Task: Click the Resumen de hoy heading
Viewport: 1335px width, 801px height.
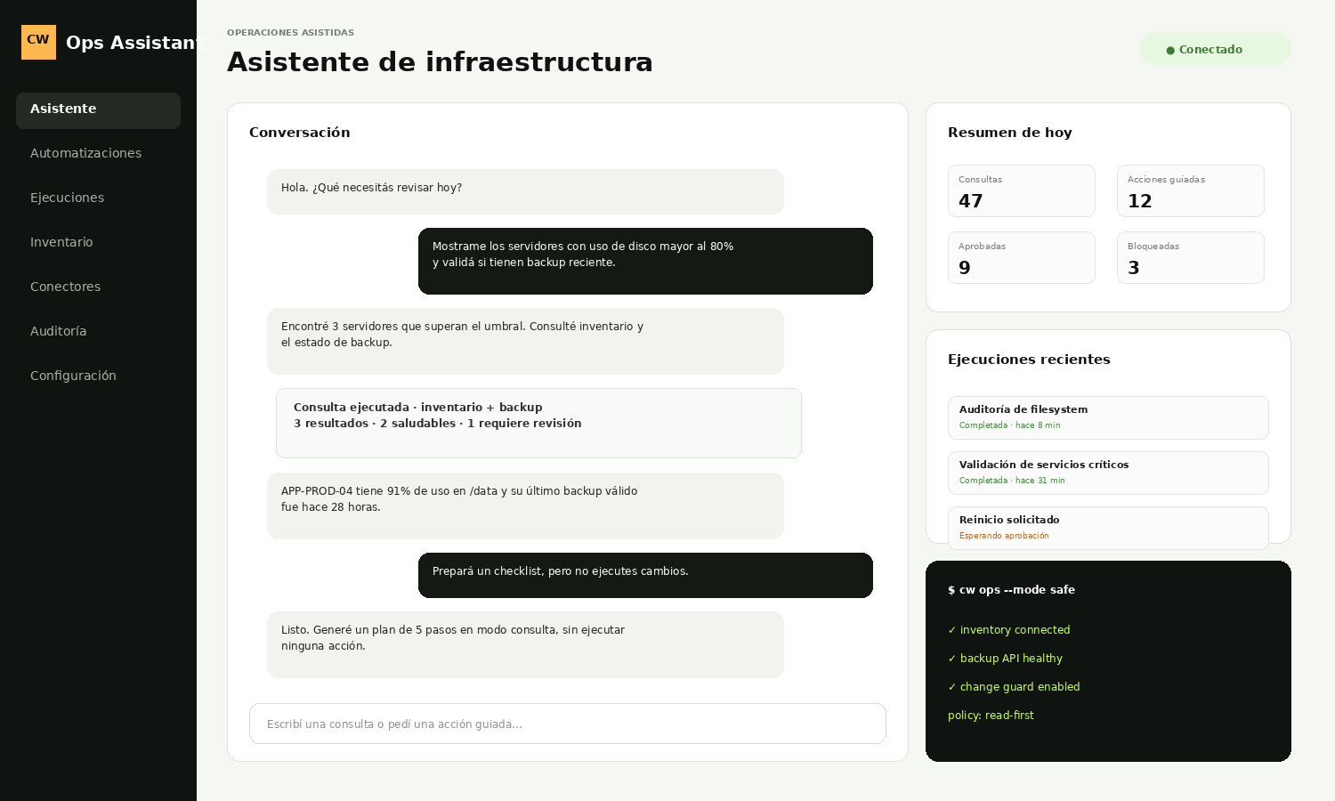Action: [x=1009, y=133]
